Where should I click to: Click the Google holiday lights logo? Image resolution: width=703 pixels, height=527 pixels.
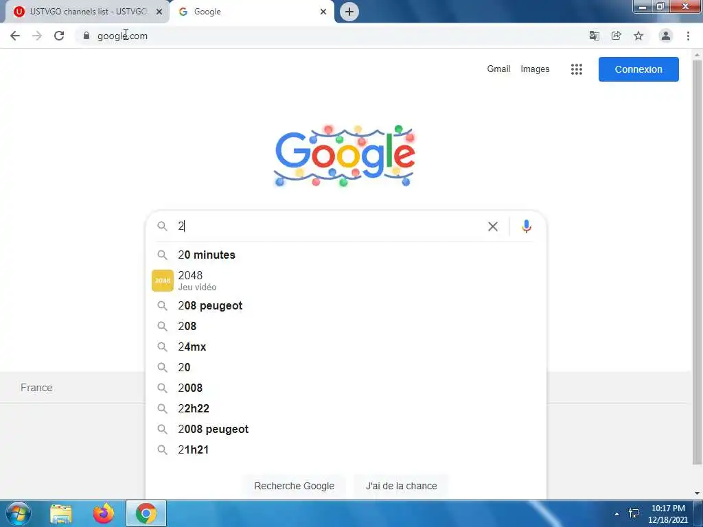pyautogui.click(x=345, y=156)
